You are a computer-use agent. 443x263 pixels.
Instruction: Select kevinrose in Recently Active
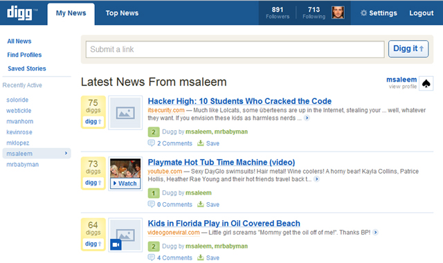coord(19,132)
